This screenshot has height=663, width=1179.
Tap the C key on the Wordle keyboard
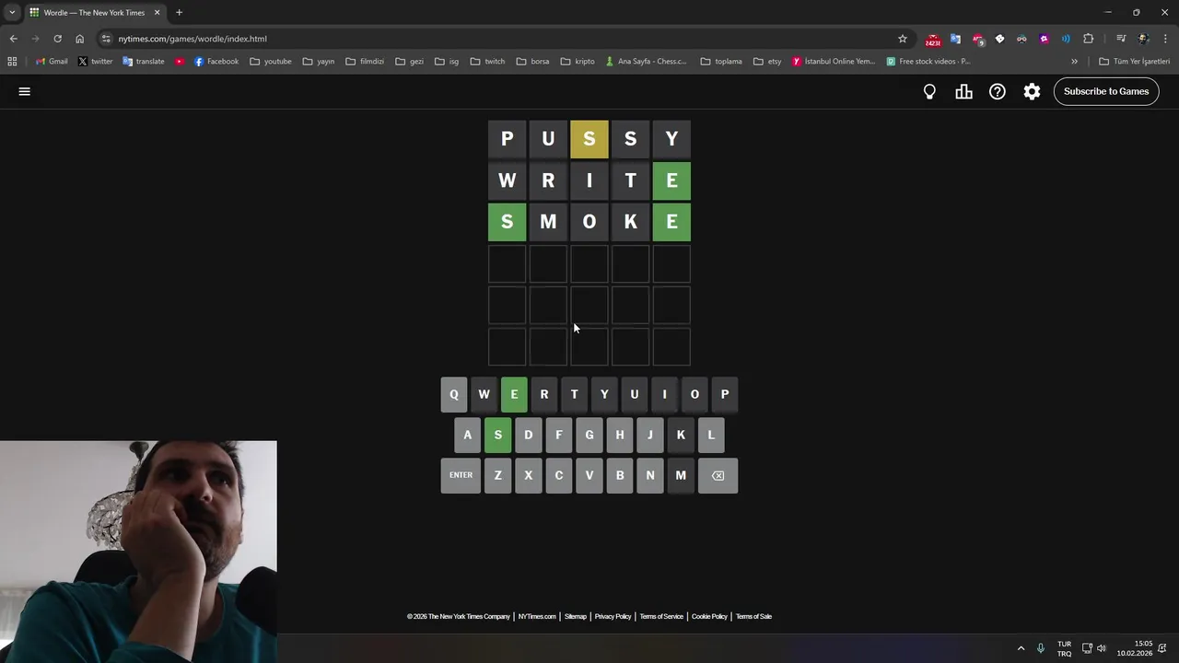coord(559,475)
